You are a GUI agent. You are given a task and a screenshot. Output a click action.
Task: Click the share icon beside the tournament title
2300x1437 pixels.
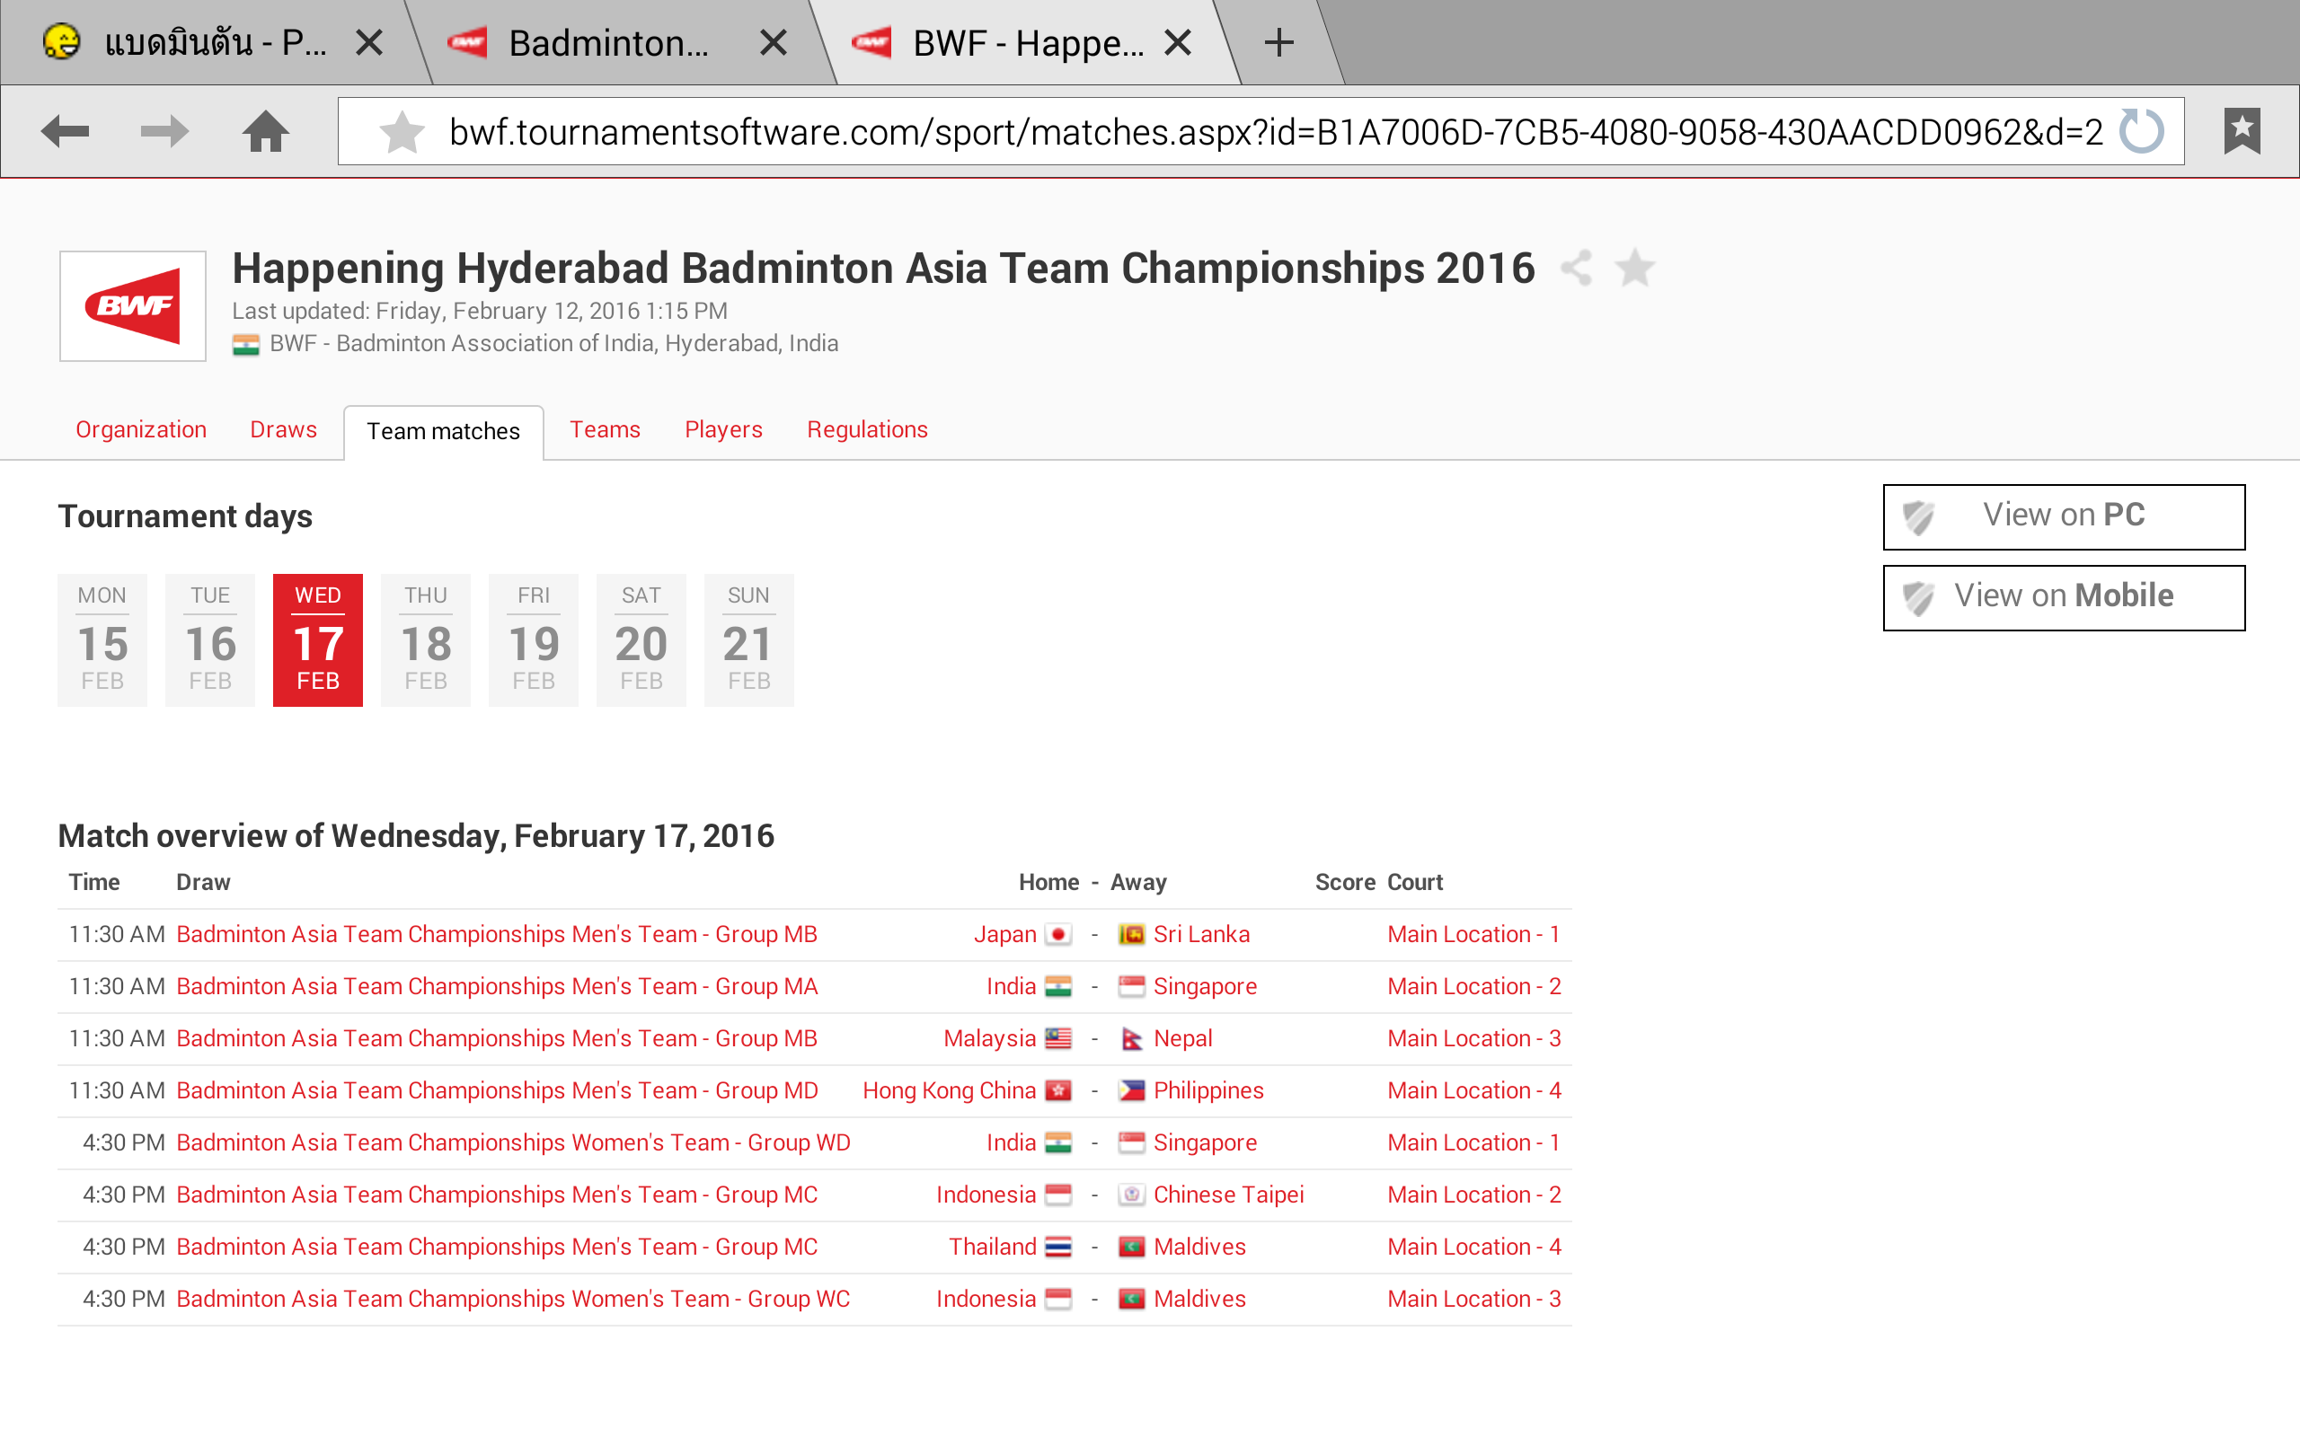1577,268
